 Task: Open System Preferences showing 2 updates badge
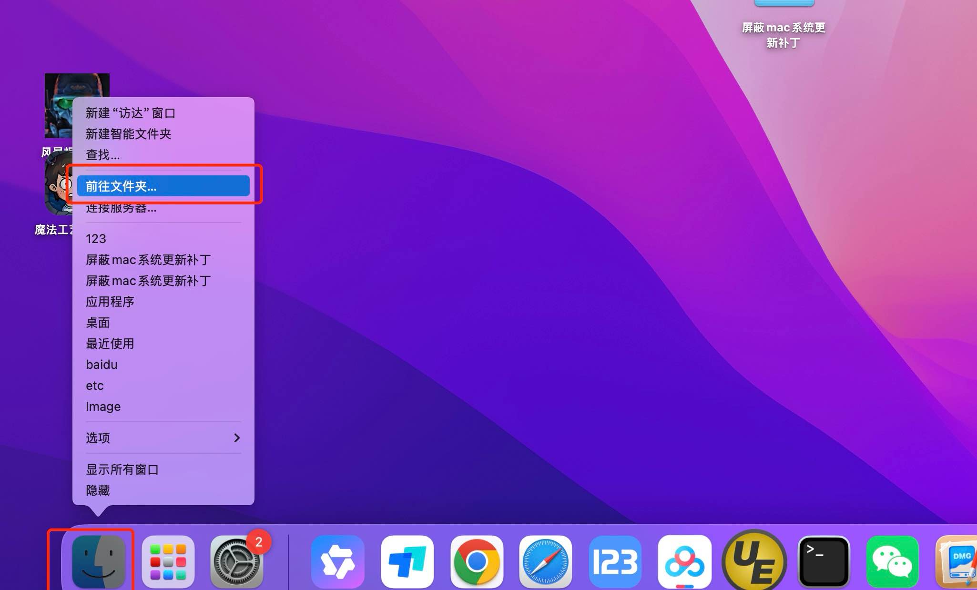(237, 561)
